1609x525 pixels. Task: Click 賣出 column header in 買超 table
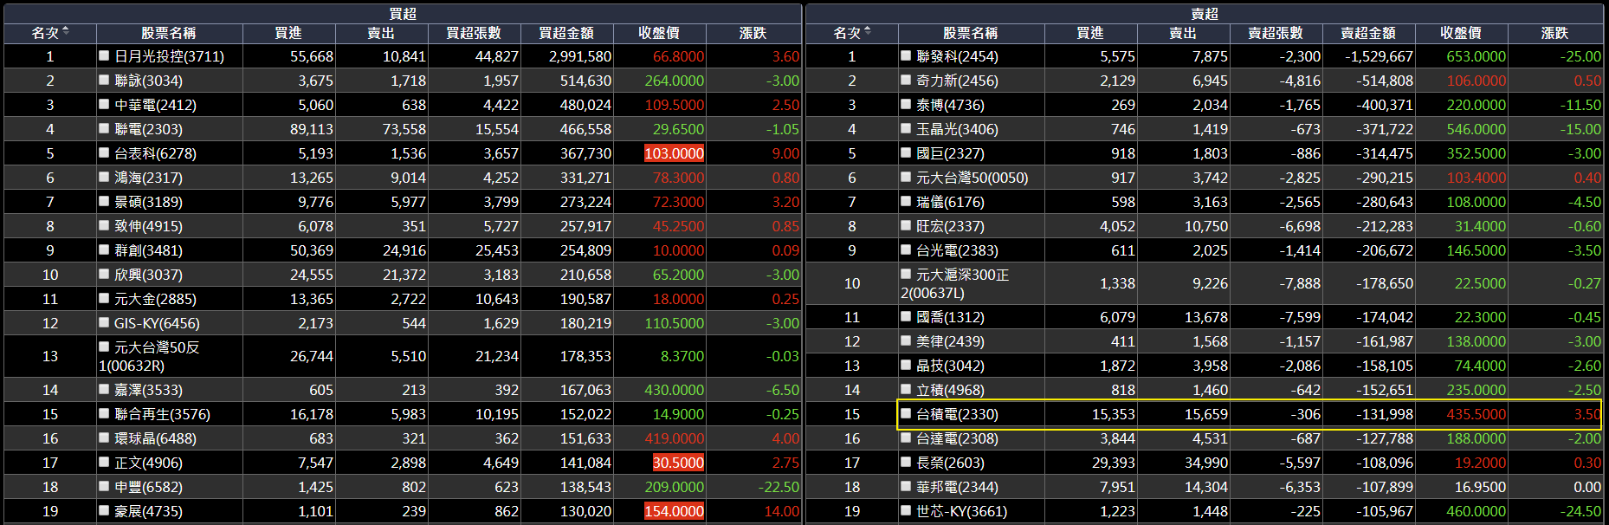point(381,33)
